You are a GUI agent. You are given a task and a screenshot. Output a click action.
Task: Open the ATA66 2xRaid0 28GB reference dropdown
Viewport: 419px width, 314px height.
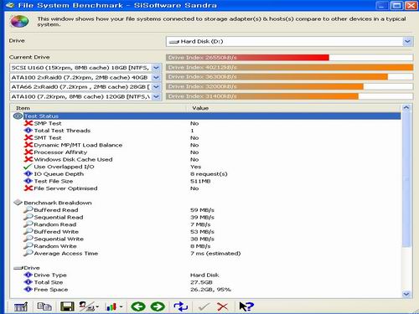[156, 87]
